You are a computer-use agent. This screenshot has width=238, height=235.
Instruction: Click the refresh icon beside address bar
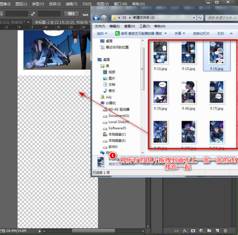200,18
